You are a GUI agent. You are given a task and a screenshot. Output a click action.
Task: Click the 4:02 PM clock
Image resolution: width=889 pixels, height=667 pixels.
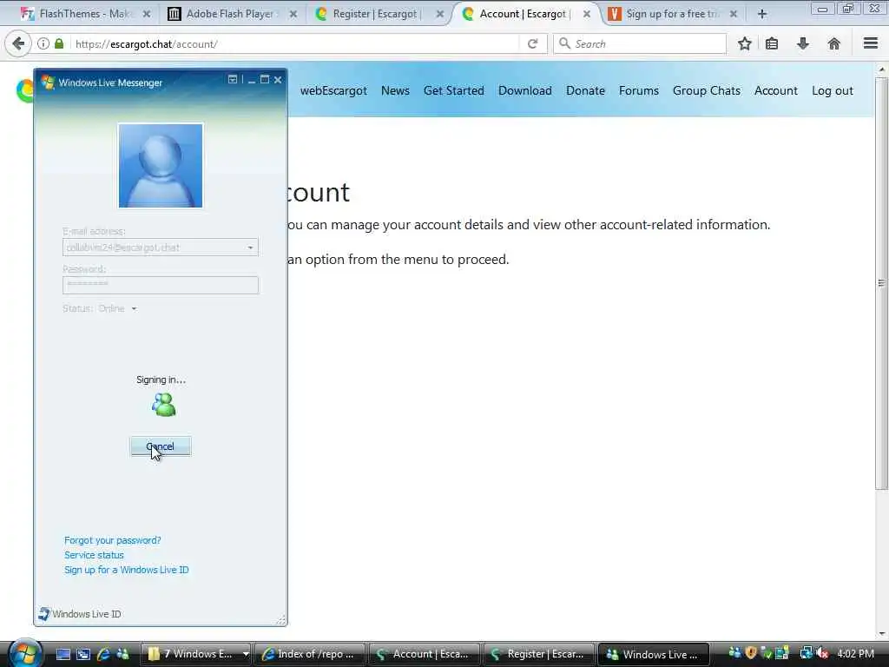pos(855,654)
